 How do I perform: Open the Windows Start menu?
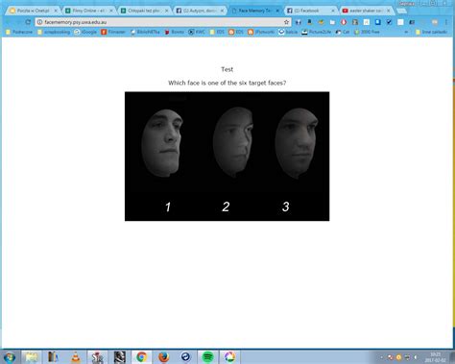pos(10,356)
